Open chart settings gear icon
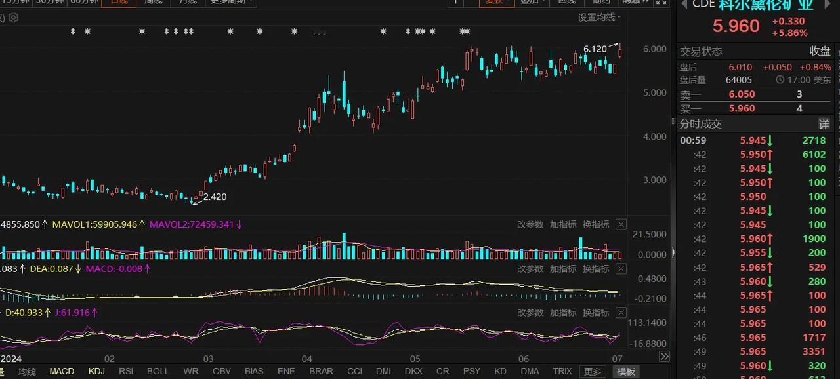The height and width of the screenshot is (379, 840). [x=13, y=18]
